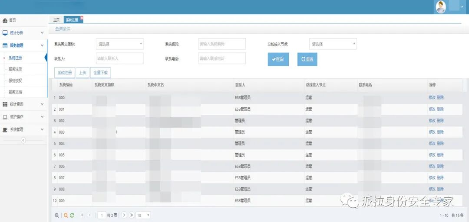Focus the 系统编码 input field
This screenshot has height=222, width=469.
pyautogui.click(x=222, y=44)
